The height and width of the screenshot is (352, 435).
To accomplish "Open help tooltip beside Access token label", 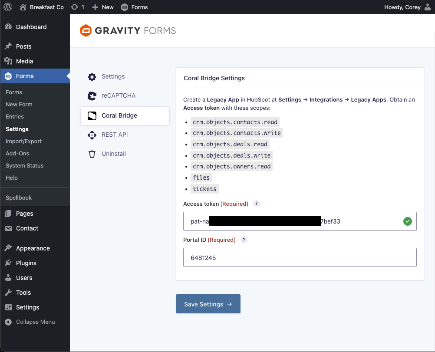I will click(x=257, y=204).
